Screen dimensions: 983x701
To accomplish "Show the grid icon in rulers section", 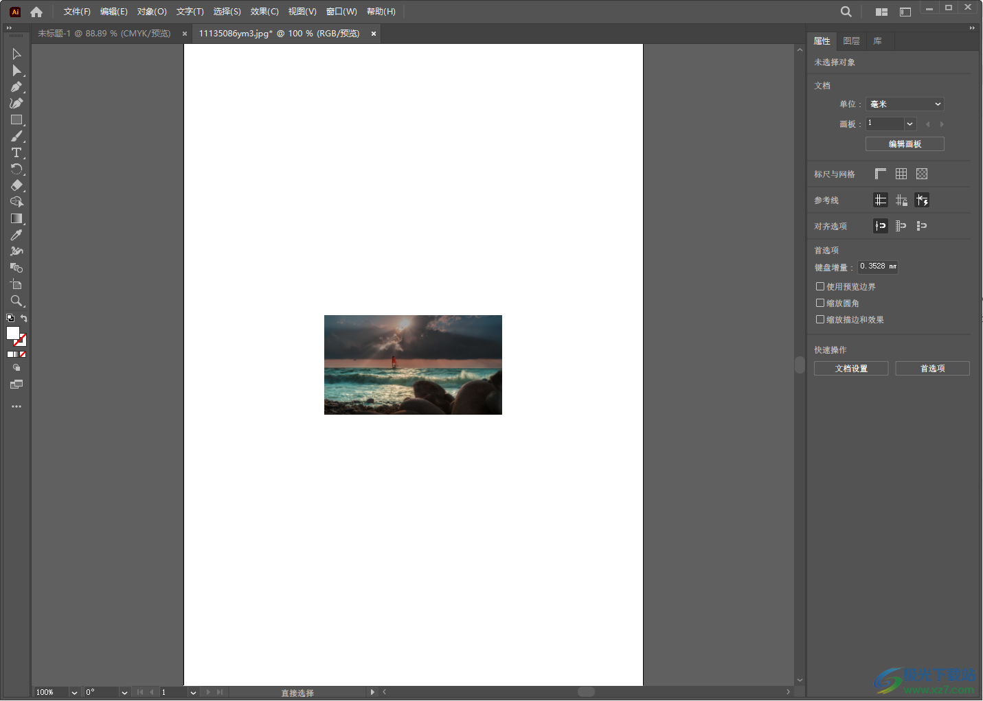I will pos(901,174).
